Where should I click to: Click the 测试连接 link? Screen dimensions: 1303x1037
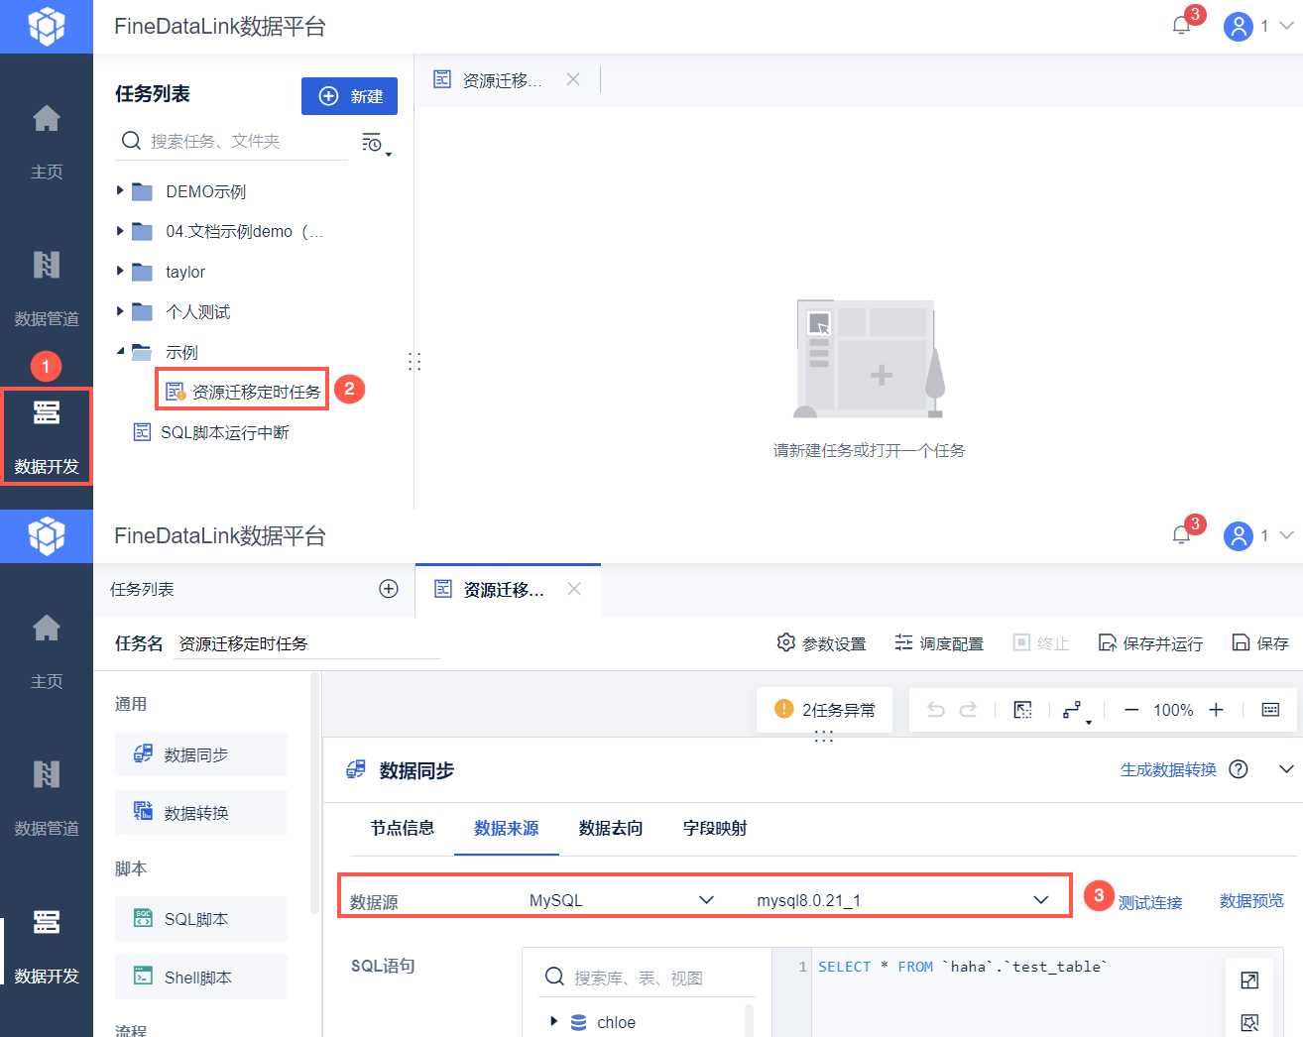click(1150, 902)
